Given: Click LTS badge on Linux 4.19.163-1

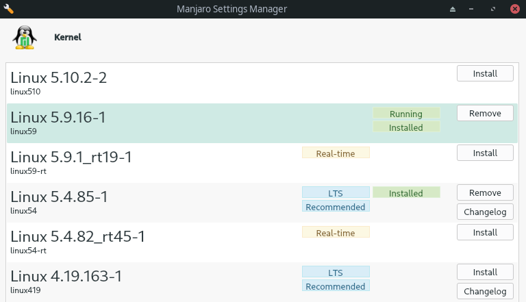Looking at the screenshot, I should point(336,272).
